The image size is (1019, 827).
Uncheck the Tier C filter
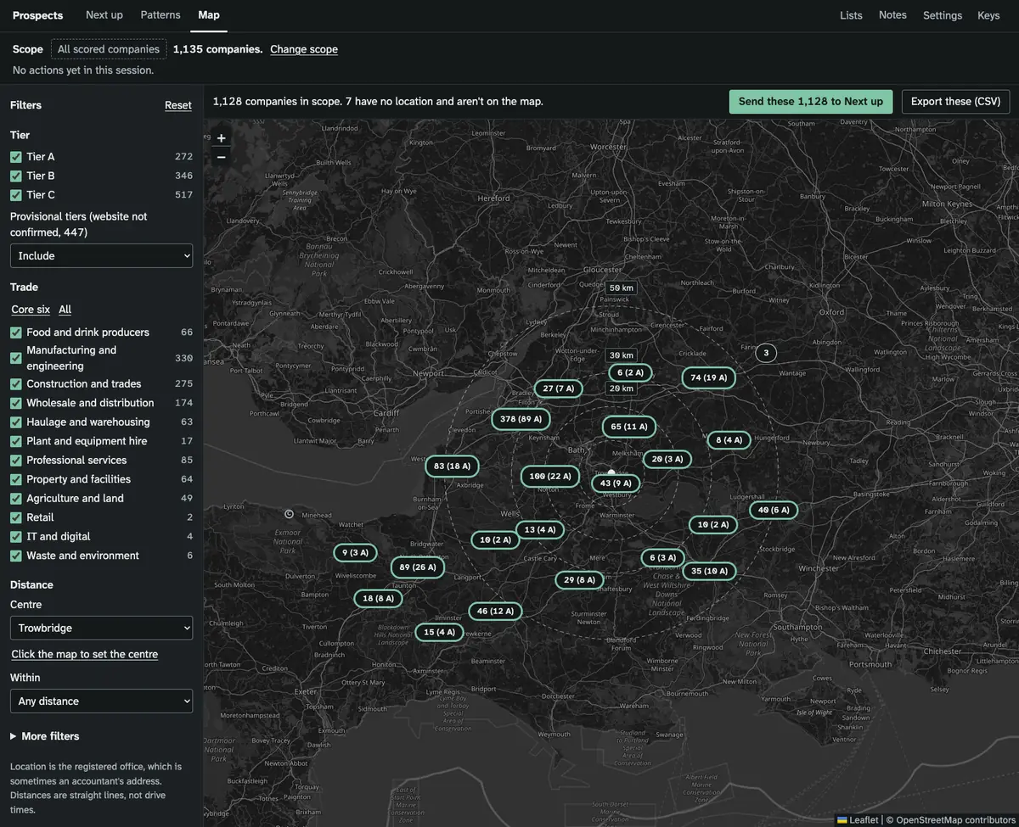(x=16, y=195)
